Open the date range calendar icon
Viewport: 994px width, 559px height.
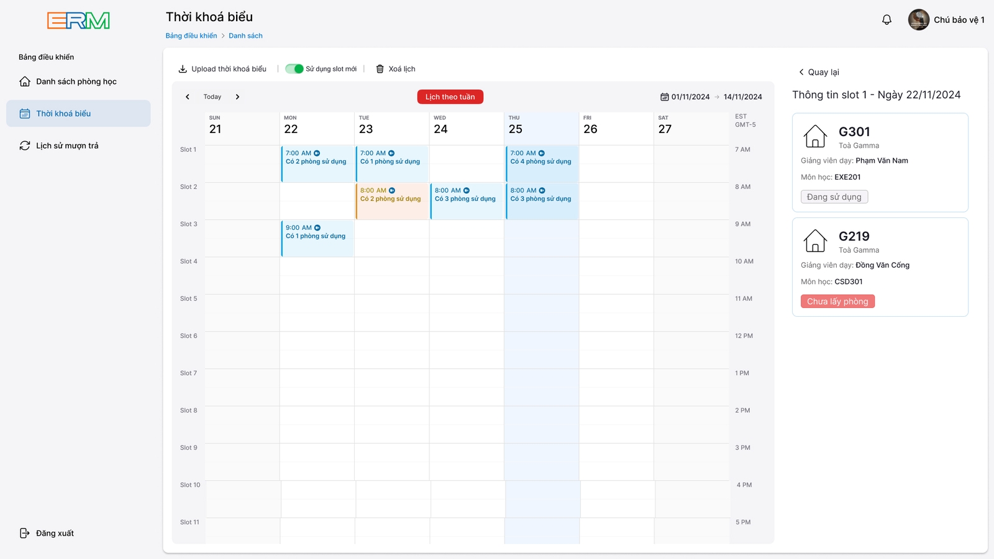(x=664, y=97)
